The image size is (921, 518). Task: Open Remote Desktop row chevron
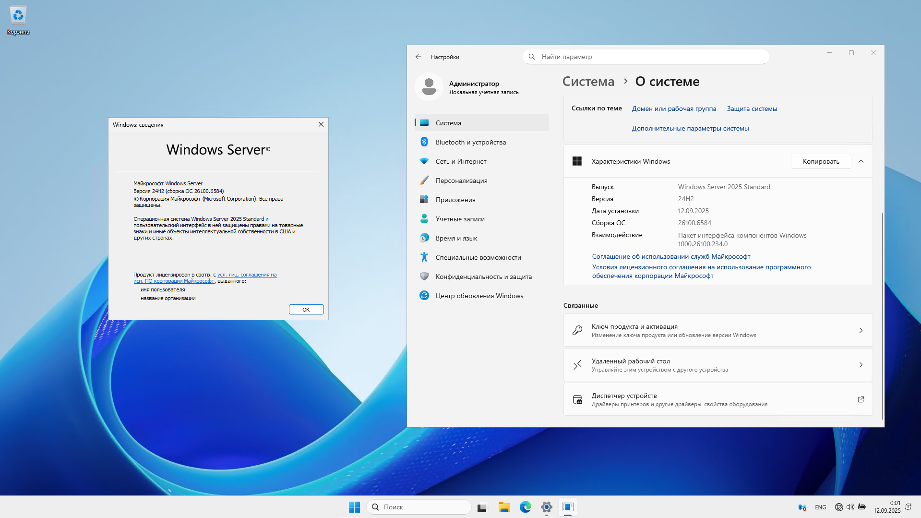(x=861, y=365)
